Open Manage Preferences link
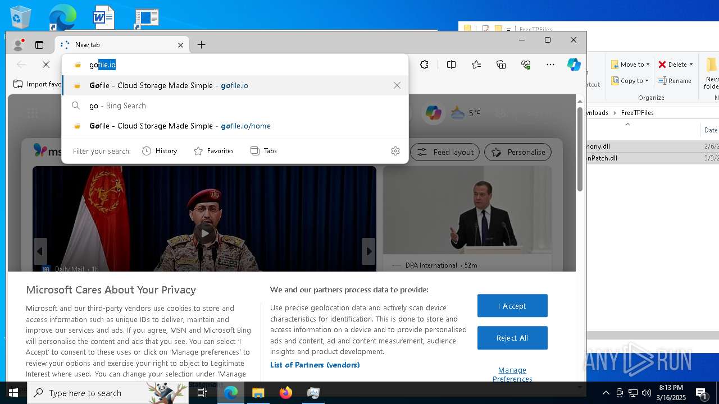Viewport: 719px width, 404px height. pos(512,374)
